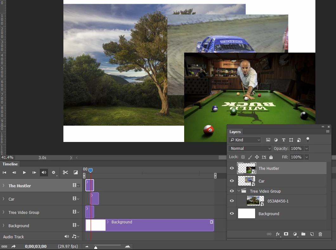Click transition arrow at Background clip end

tap(211, 222)
